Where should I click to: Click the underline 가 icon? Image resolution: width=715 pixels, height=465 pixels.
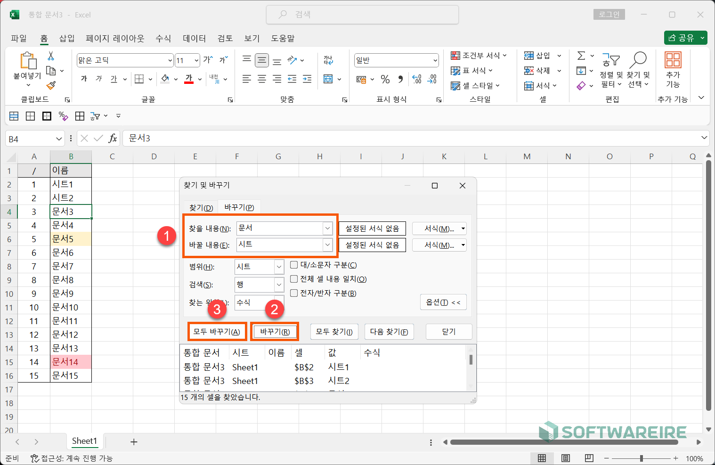(x=114, y=79)
